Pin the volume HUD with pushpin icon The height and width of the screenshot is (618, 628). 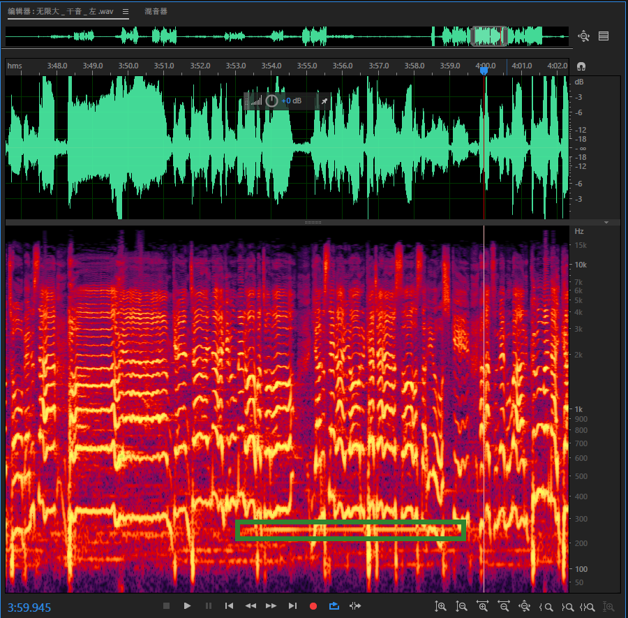pos(324,101)
